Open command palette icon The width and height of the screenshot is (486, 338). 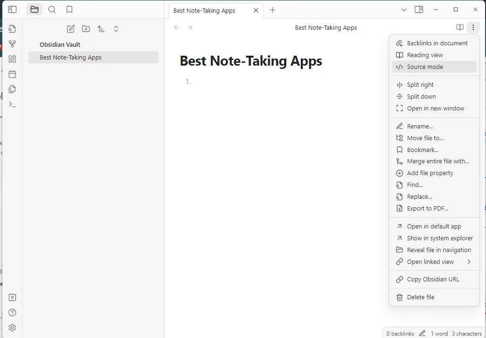[12, 104]
